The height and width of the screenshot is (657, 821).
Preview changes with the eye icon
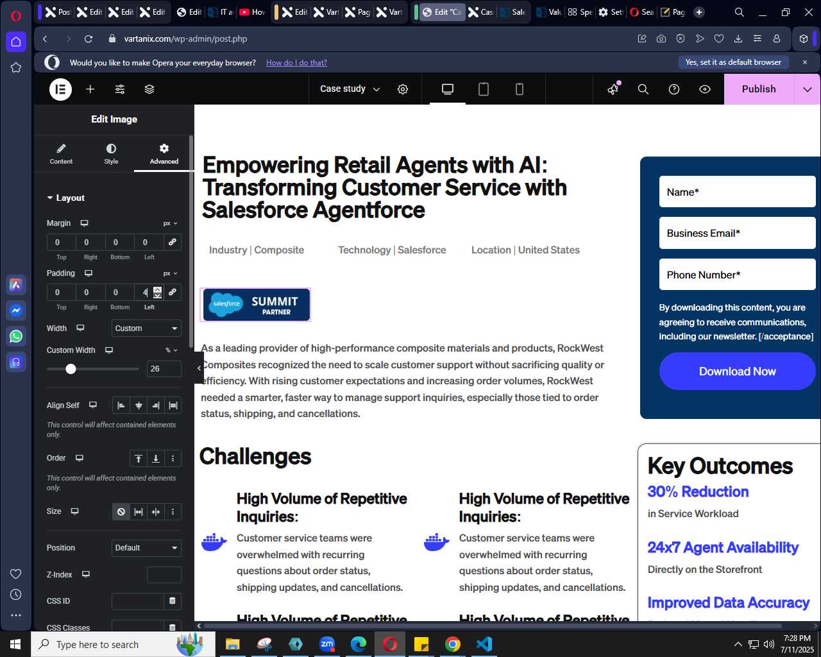click(705, 89)
